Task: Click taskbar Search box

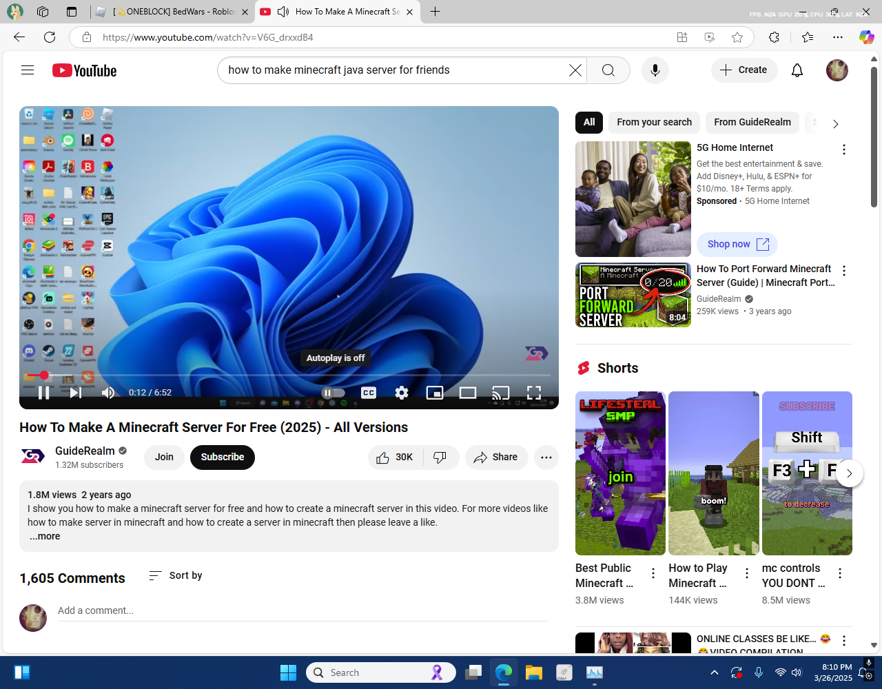Action: 381,672
